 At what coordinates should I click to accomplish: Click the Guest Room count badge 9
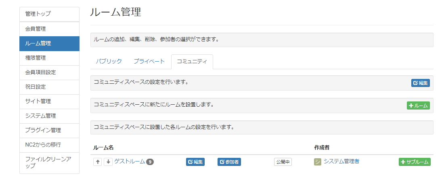pyautogui.click(x=150, y=162)
